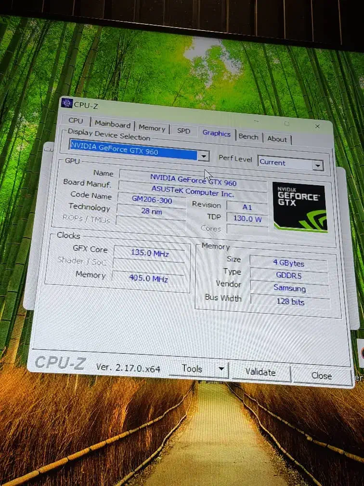Click the Validate button
This screenshot has width=364, height=486.
(x=260, y=372)
